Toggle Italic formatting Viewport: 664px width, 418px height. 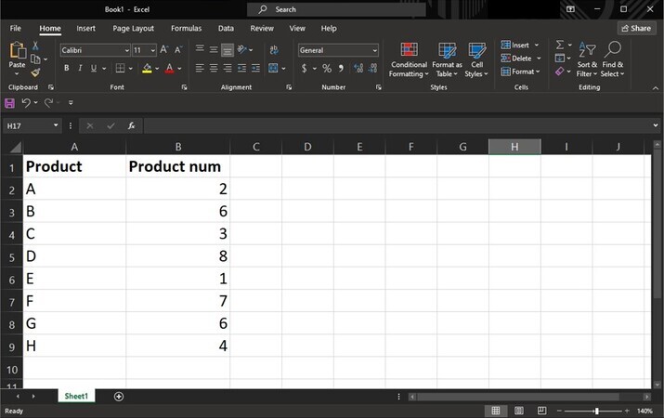[80, 68]
